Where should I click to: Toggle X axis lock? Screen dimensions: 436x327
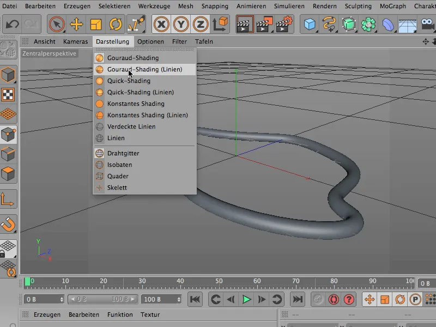[161, 24]
